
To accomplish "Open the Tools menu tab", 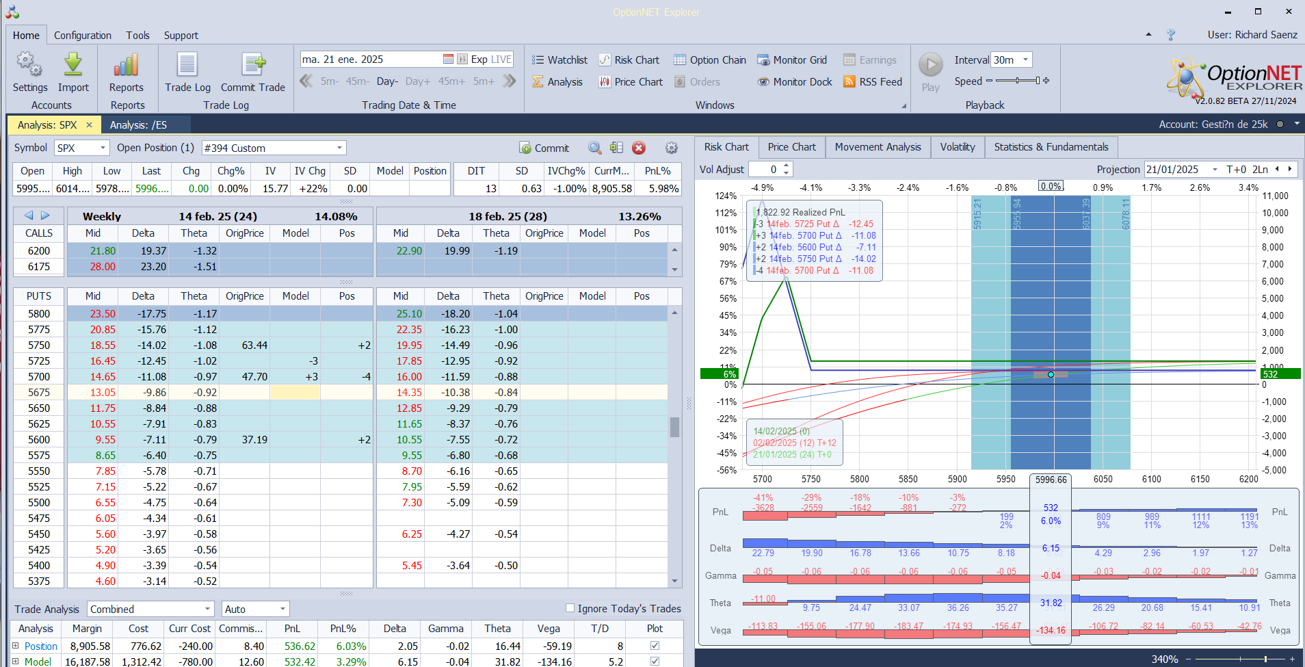I will 137,36.
